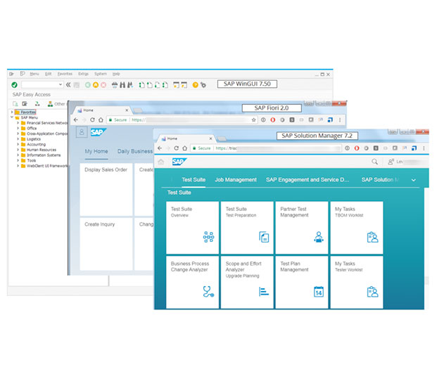This screenshot has height=367, width=444.
Task: Click the green Enter checkmark in SAP WinGUI toolbar
Action: [15, 85]
